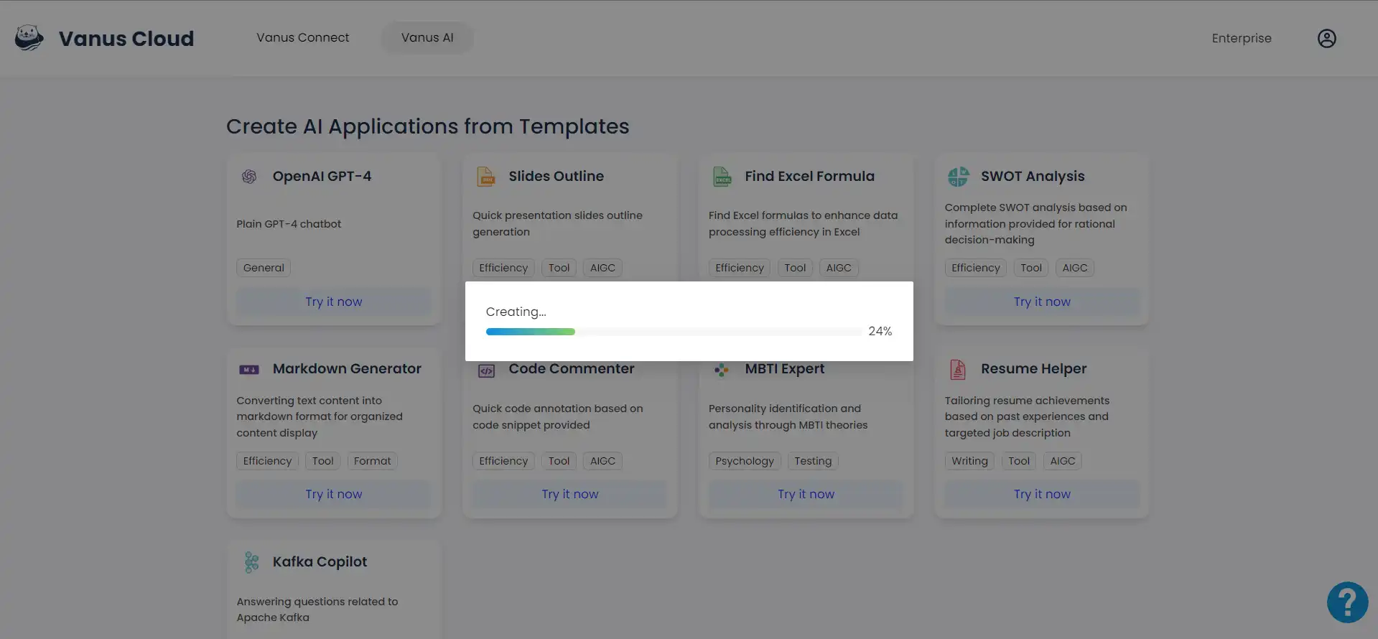1378x639 pixels.
Task: Click the AIGC tag on Resume Helper
Action: (x=1063, y=461)
